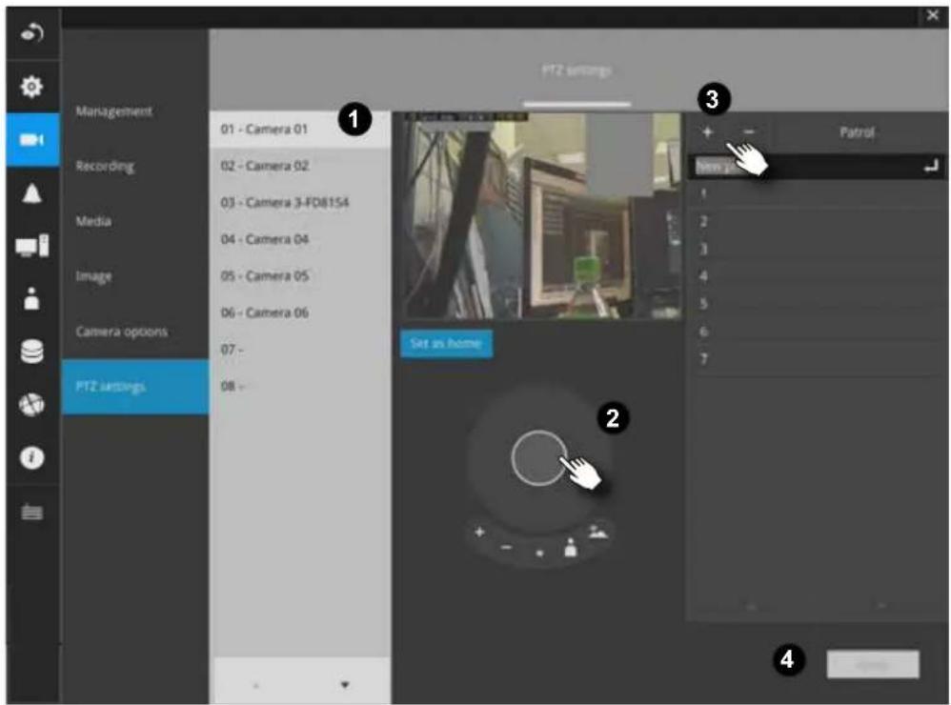Select 03 - Camera 3-FD8154 in list
Image resolution: width=951 pixels, height=705 pixels.
(x=300, y=203)
